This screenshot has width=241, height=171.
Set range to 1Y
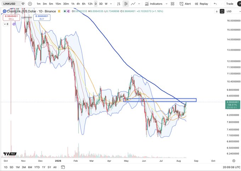(x=44, y=167)
